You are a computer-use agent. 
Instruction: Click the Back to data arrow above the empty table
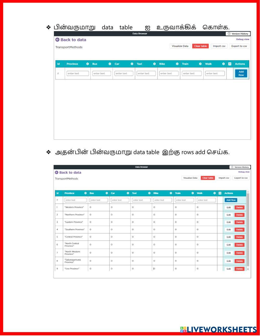(x=57, y=40)
